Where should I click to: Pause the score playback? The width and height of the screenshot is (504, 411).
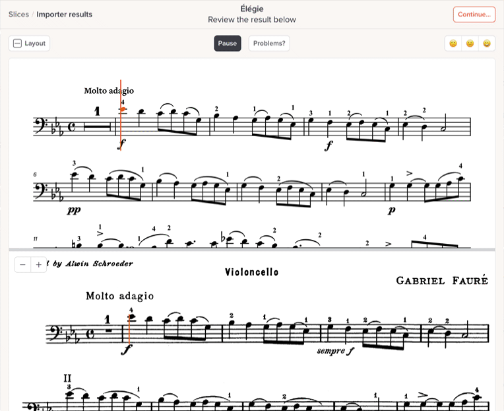click(x=227, y=44)
